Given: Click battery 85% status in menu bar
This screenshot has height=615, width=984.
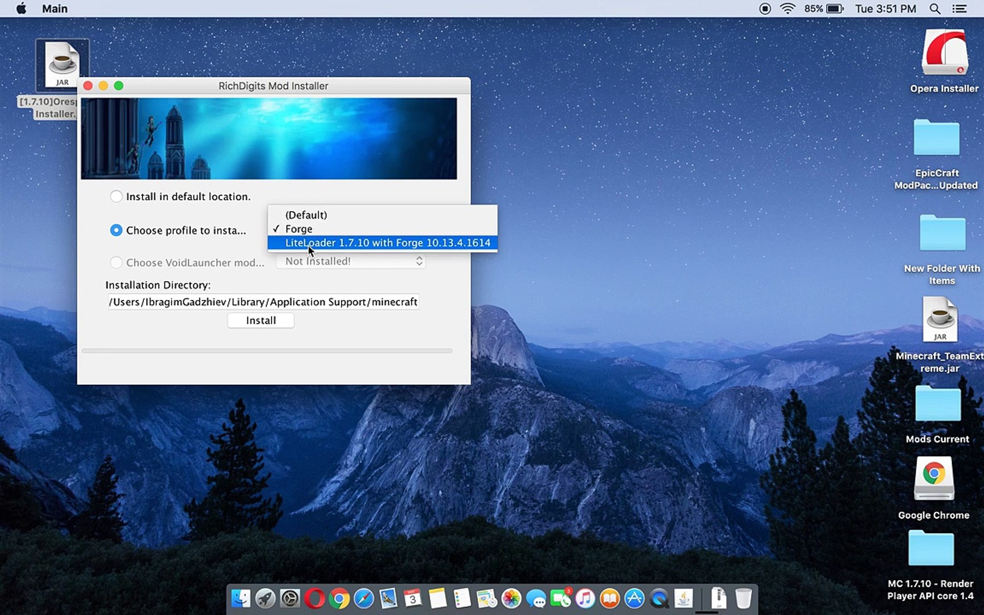Looking at the screenshot, I should tap(824, 9).
